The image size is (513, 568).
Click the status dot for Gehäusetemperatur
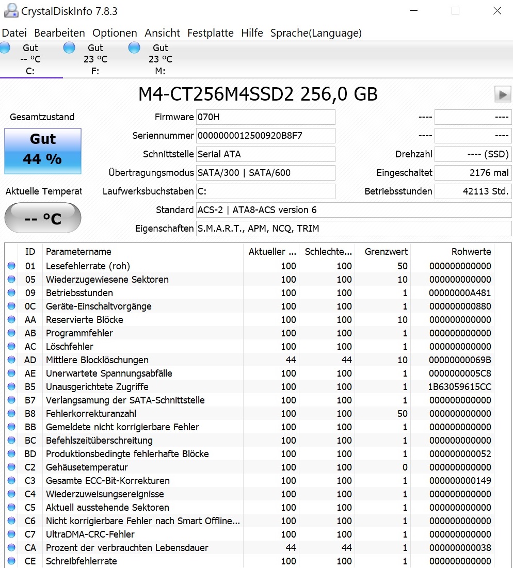(11, 467)
